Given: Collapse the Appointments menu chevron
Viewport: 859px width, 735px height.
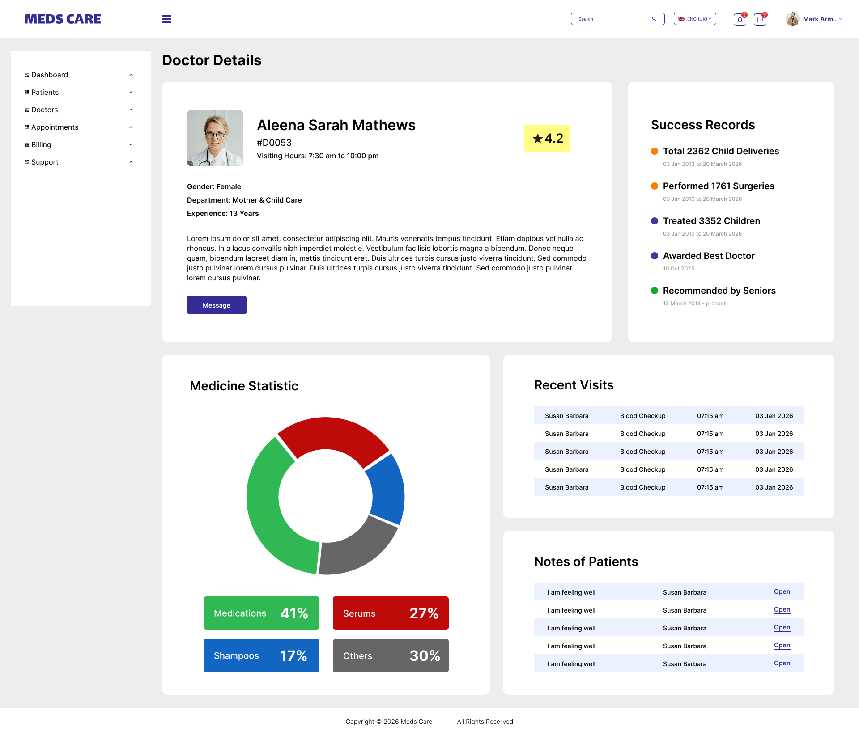Looking at the screenshot, I should 131,127.
